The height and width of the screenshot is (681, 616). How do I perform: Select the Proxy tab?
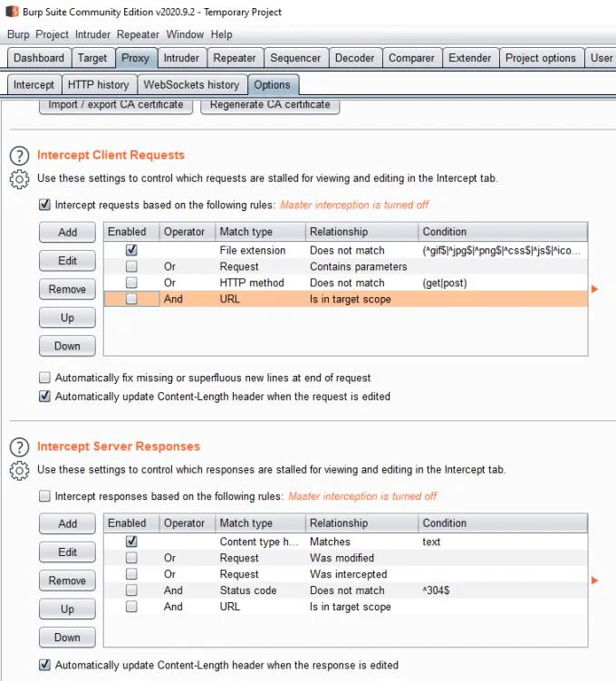click(x=135, y=58)
